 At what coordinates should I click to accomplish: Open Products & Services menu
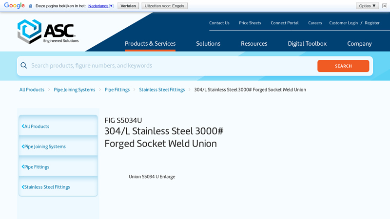click(150, 44)
